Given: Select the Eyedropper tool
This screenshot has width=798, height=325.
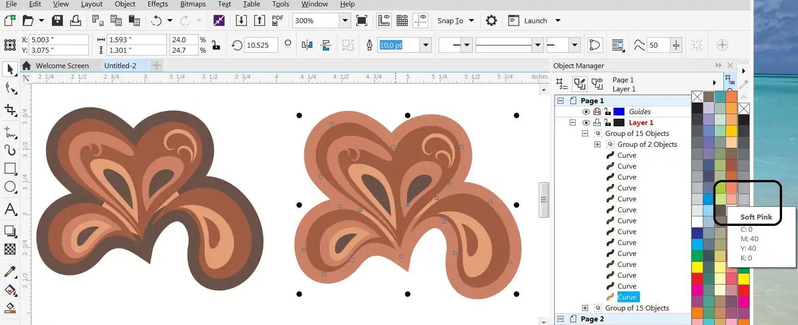Looking at the screenshot, I should (x=10, y=271).
